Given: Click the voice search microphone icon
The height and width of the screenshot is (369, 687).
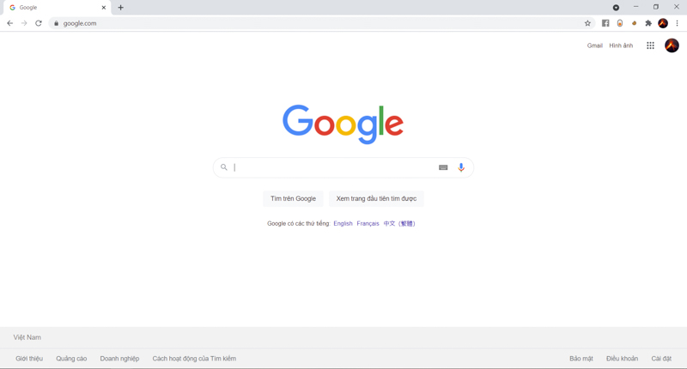Looking at the screenshot, I should point(461,167).
